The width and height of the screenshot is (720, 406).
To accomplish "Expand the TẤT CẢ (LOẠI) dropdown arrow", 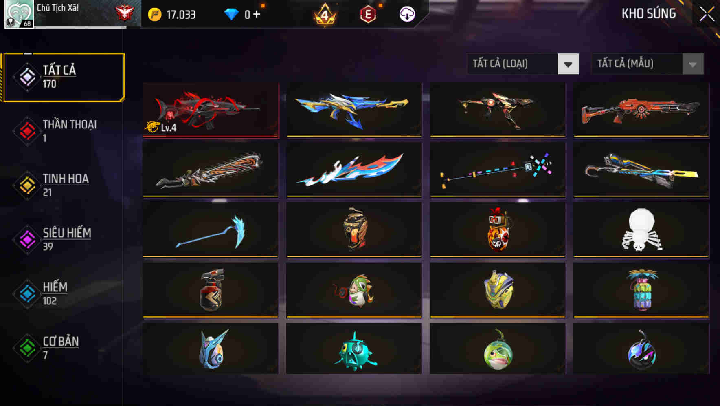I will coord(568,64).
